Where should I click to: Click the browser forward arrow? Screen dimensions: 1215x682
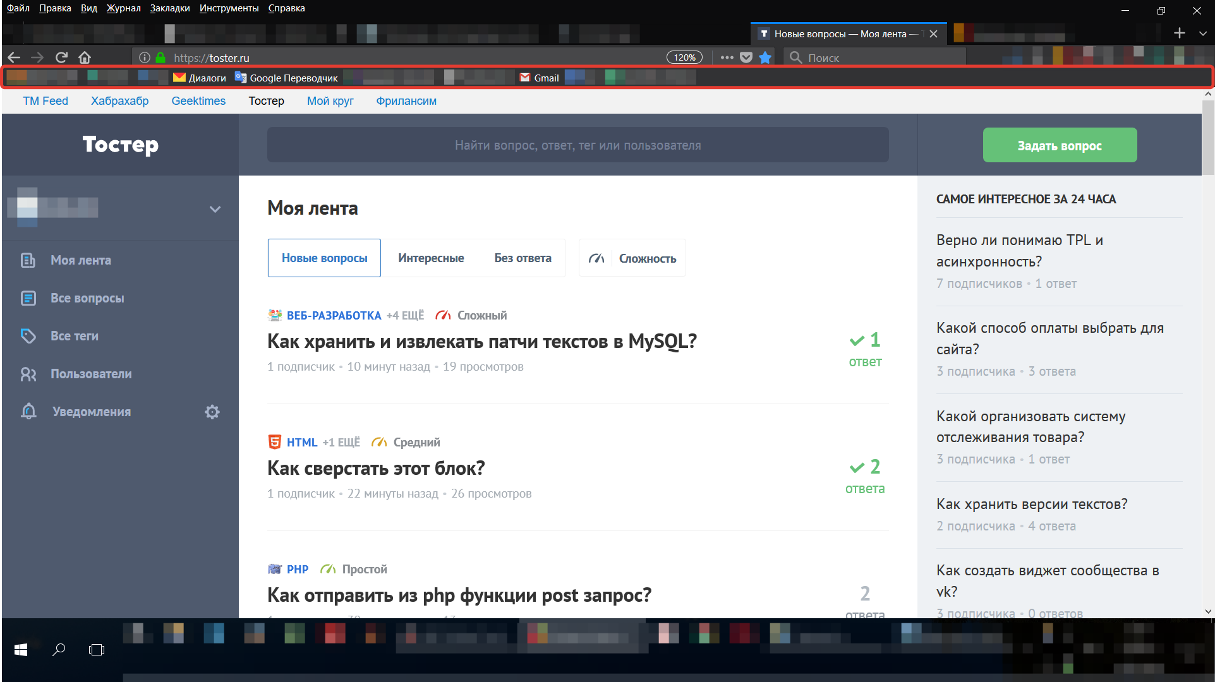click(x=37, y=57)
